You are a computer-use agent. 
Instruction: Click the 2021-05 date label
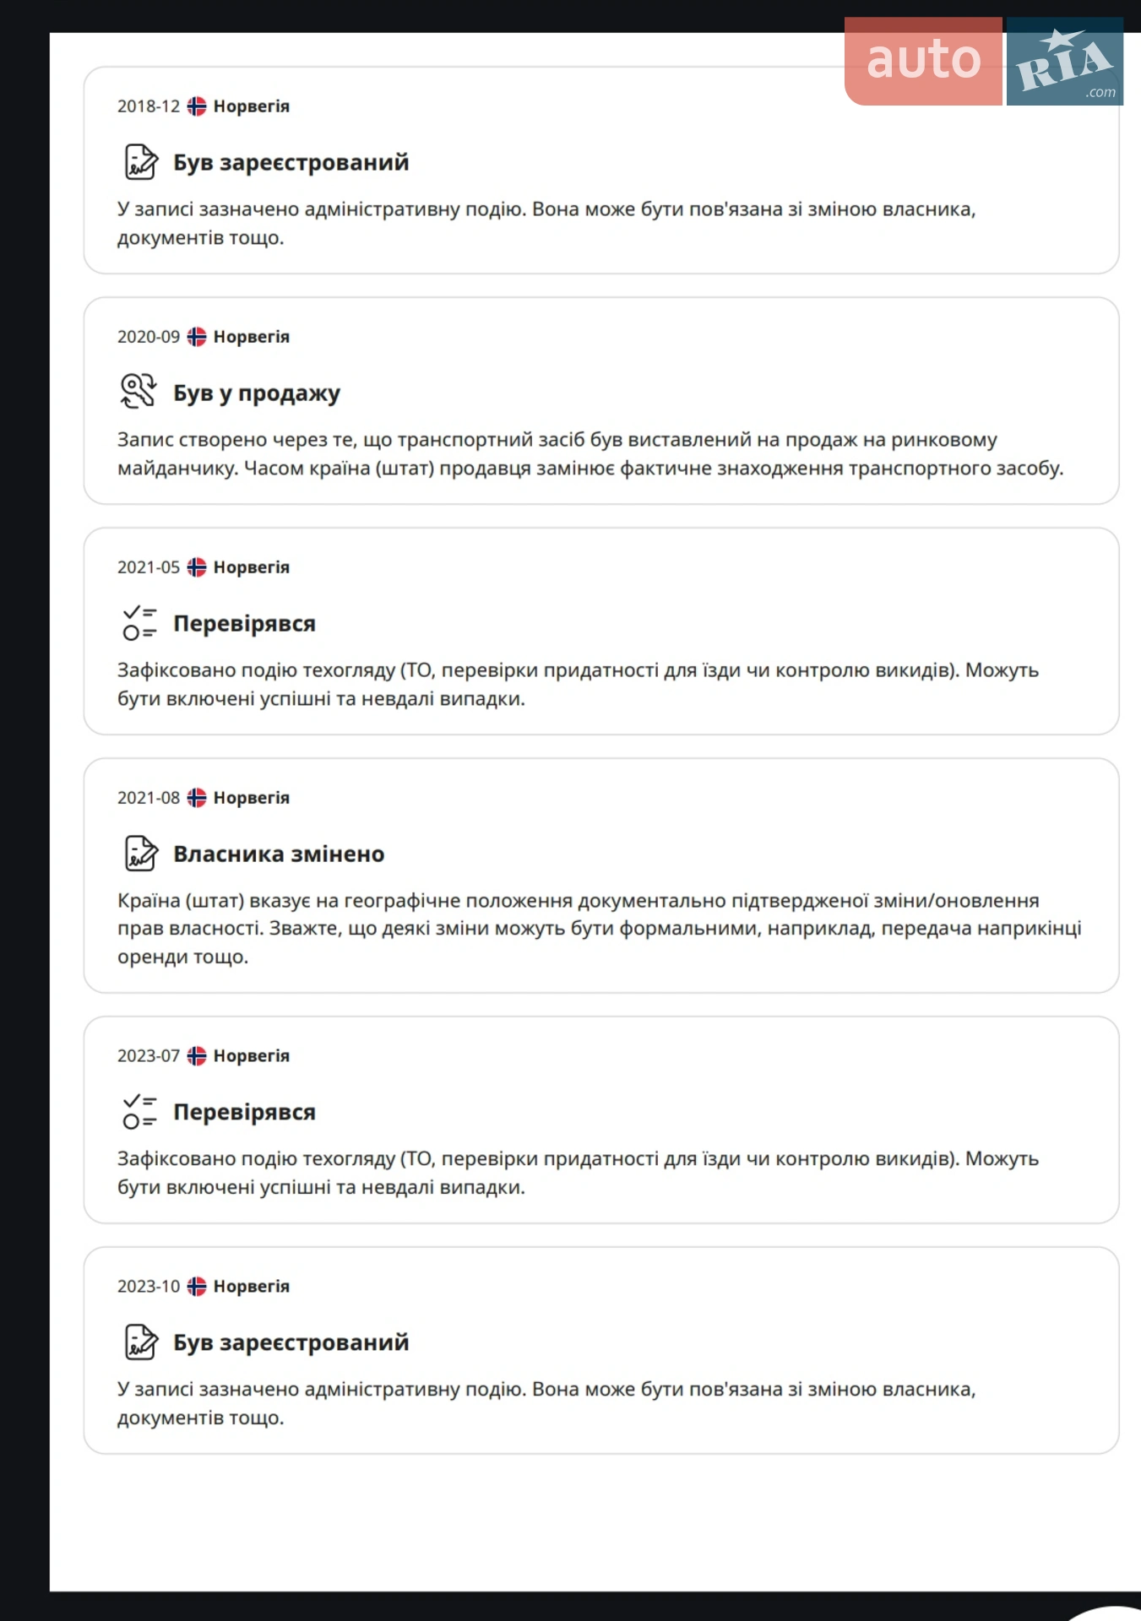(x=149, y=567)
